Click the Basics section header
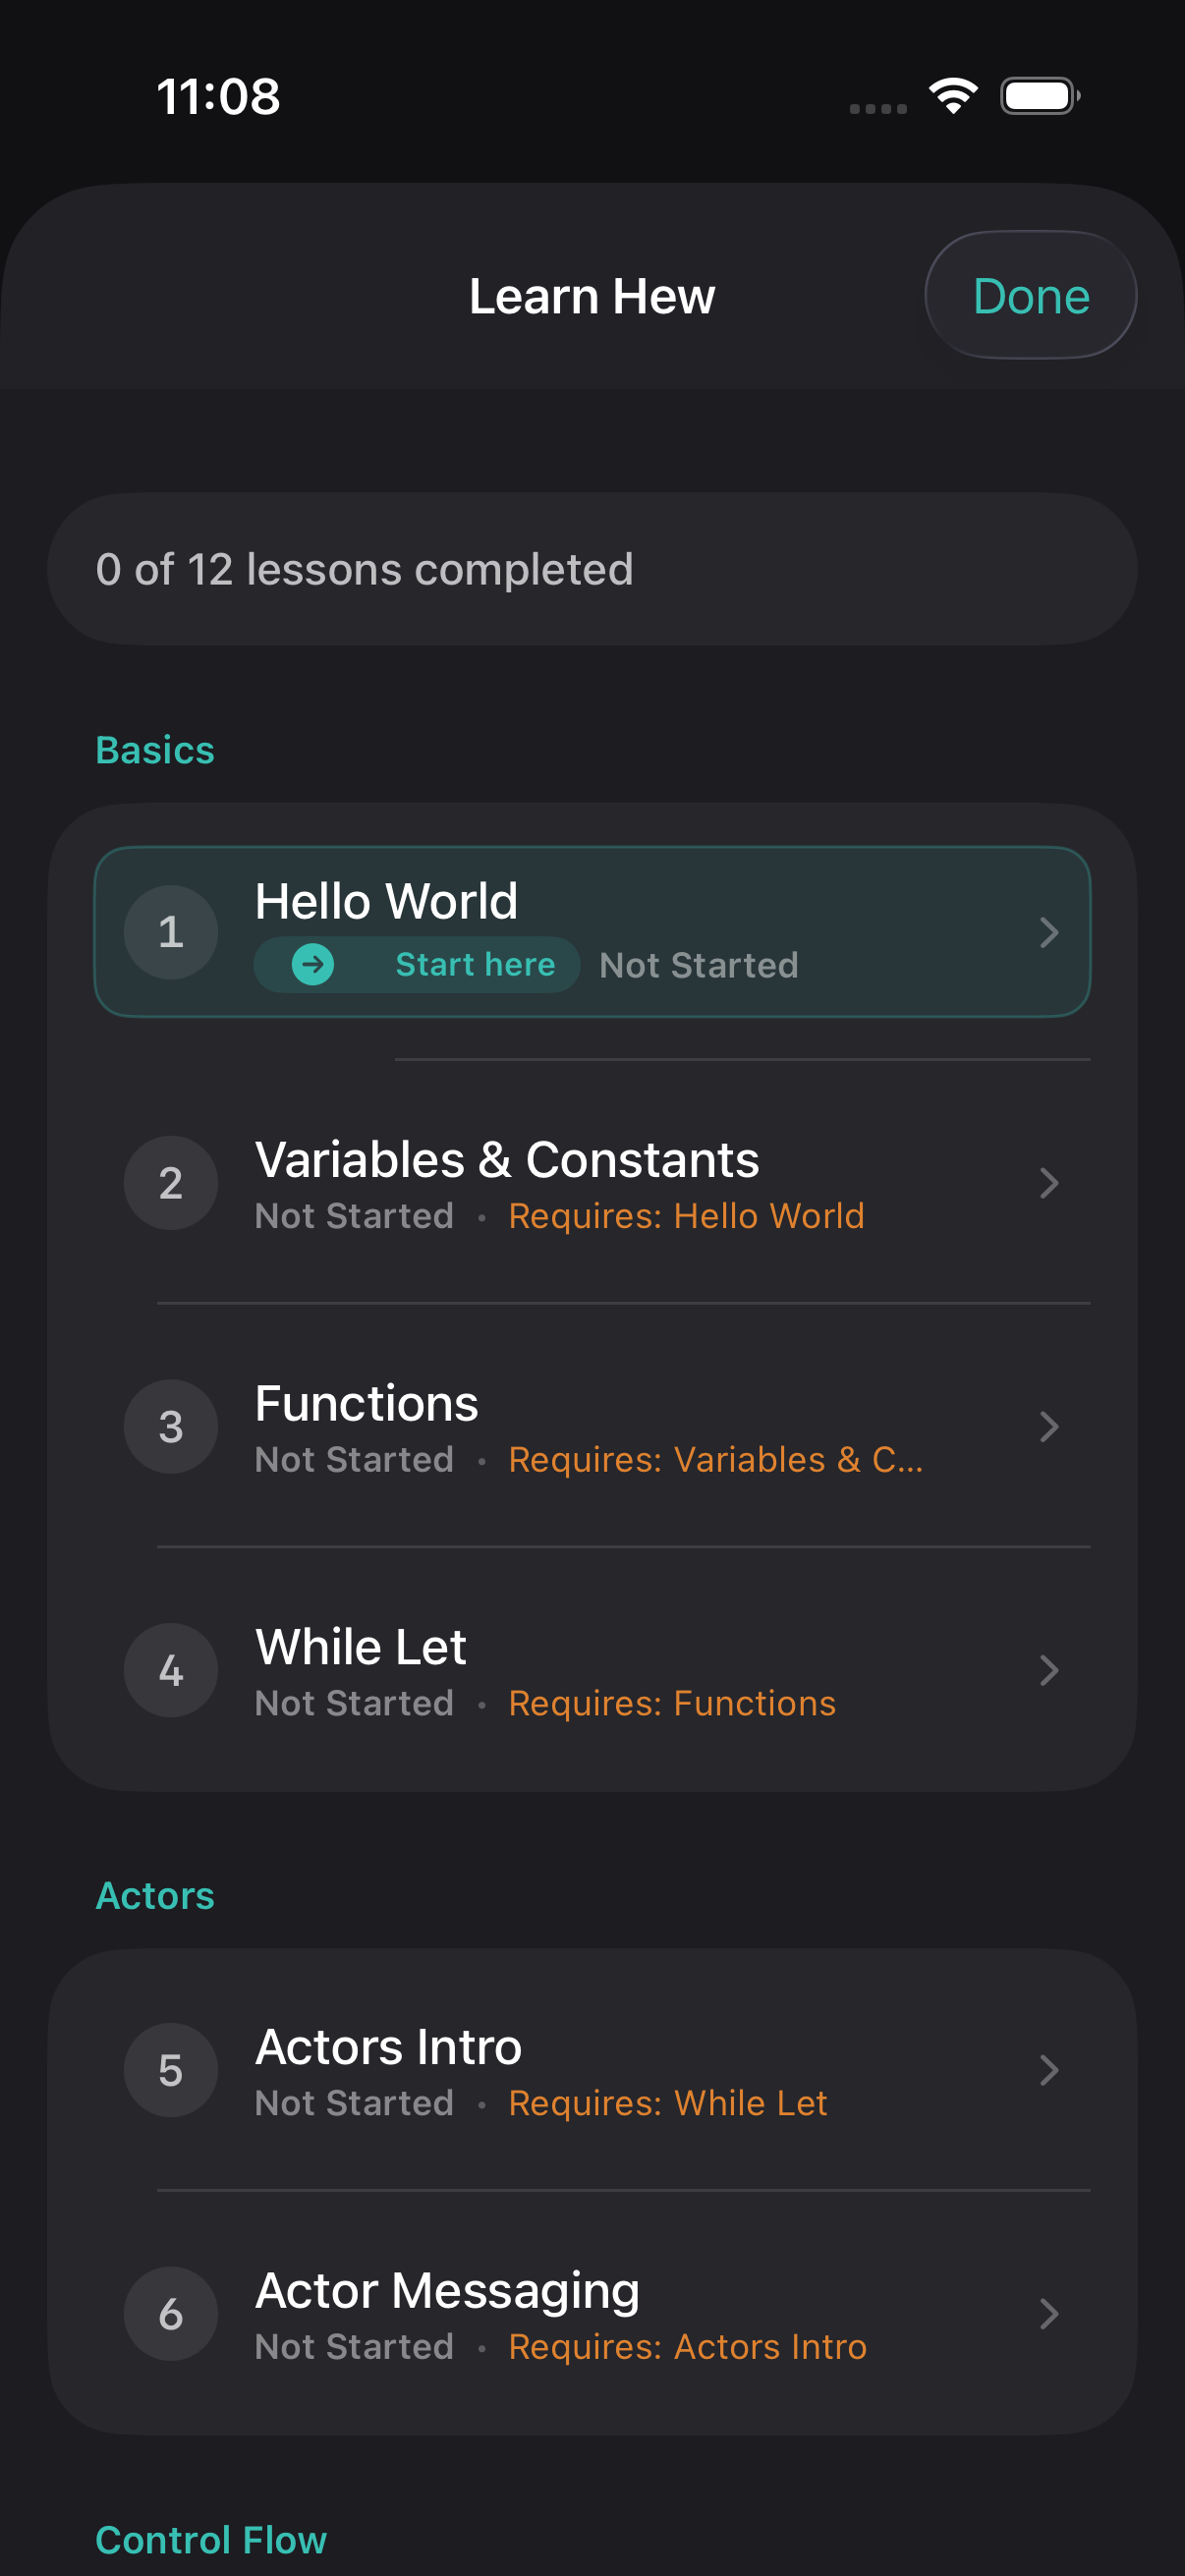 click(x=155, y=750)
